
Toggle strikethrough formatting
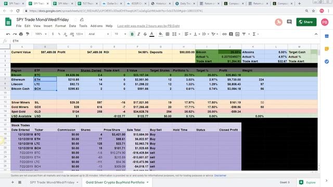pos(145,34)
